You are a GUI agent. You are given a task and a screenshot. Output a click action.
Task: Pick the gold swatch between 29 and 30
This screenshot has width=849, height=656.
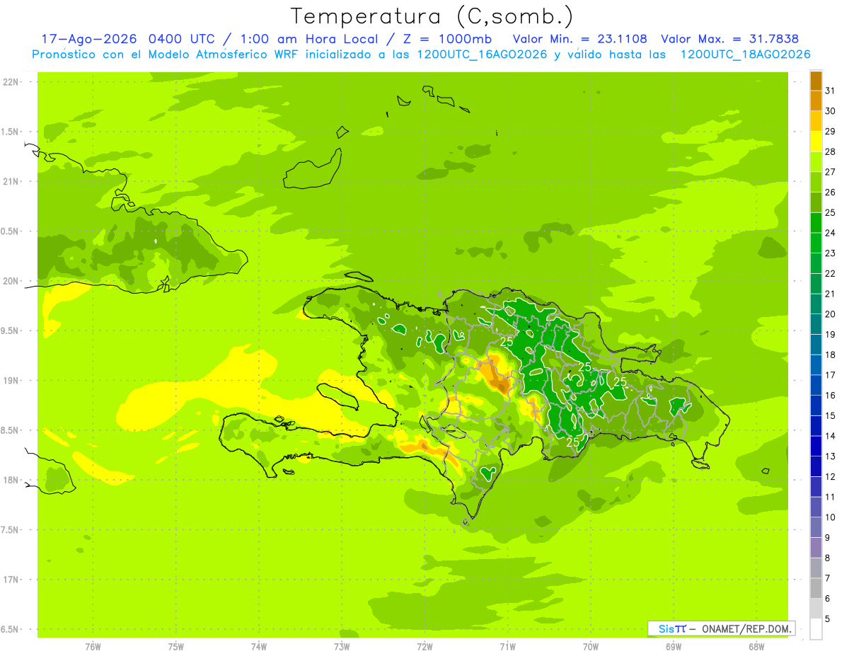[x=816, y=122]
